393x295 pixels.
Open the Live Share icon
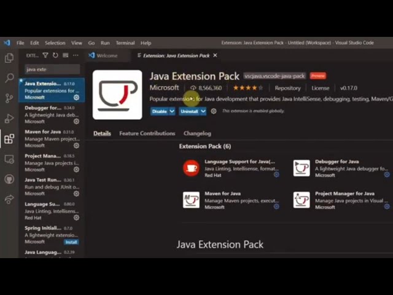click(x=9, y=199)
